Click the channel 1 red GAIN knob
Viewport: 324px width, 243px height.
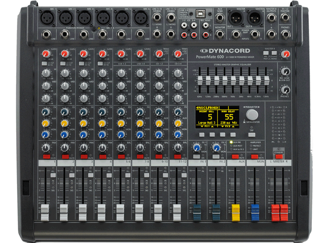point(45,53)
